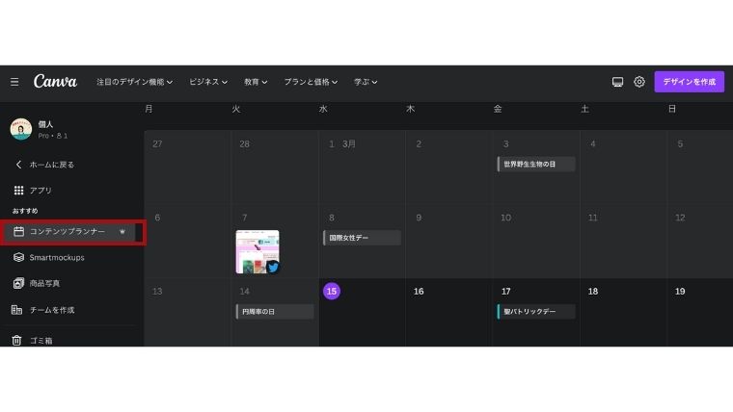The image size is (733, 412).
Task: Open the 国際女性デー event
Action: pos(362,238)
